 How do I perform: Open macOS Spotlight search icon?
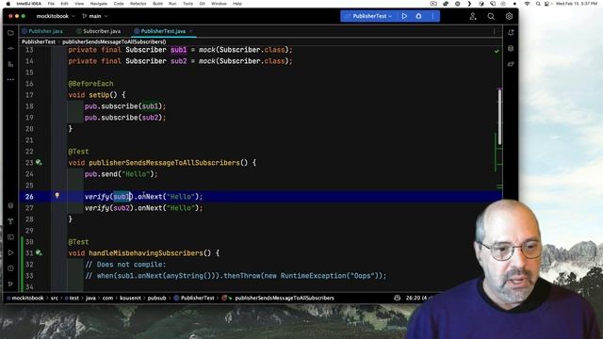tap(538, 4)
